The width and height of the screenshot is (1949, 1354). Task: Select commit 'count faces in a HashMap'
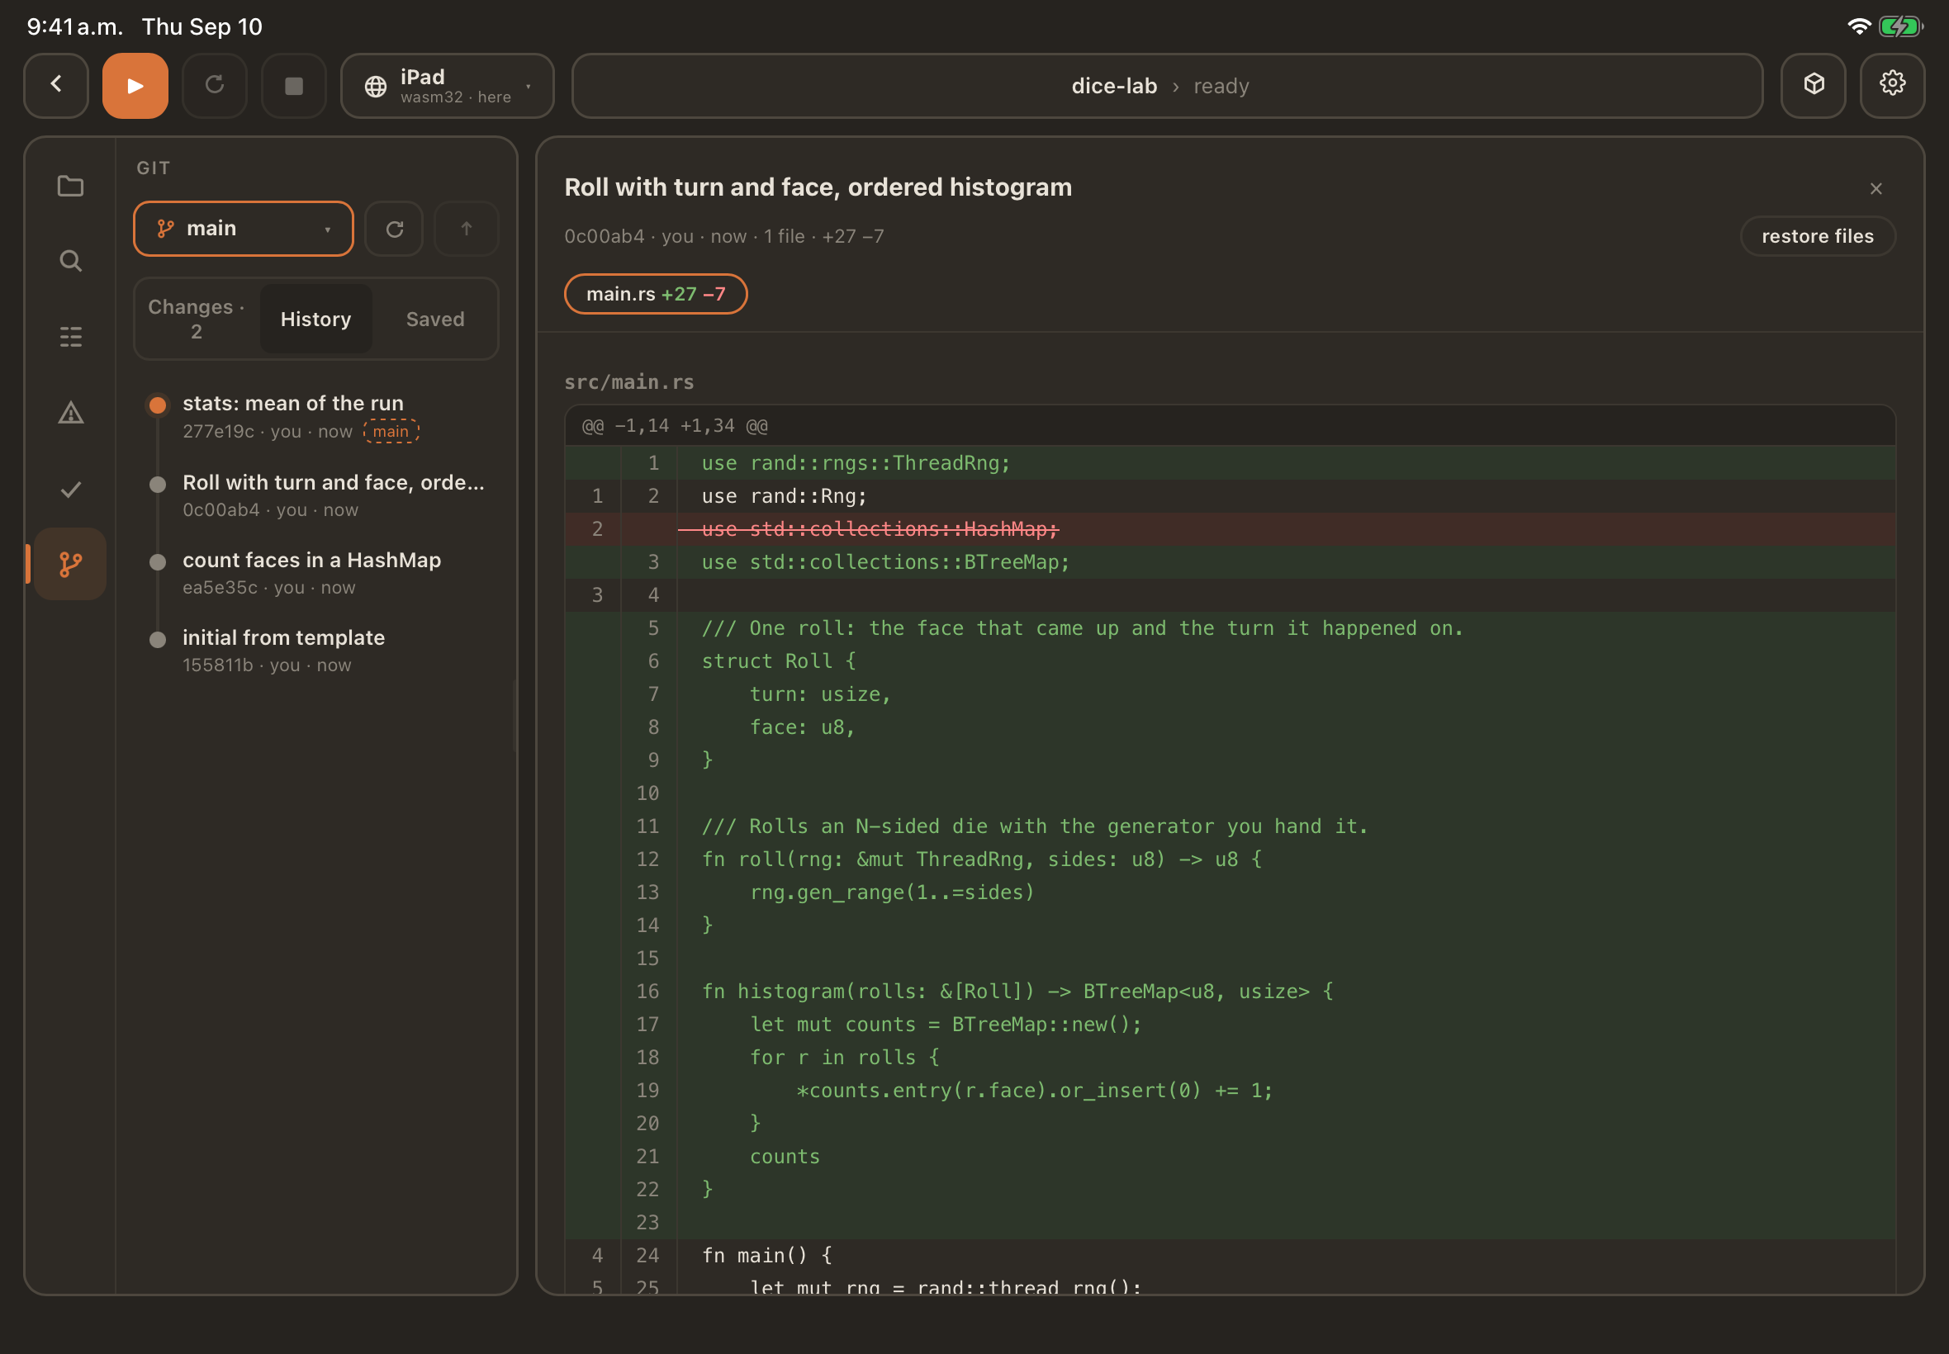(316, 574)
